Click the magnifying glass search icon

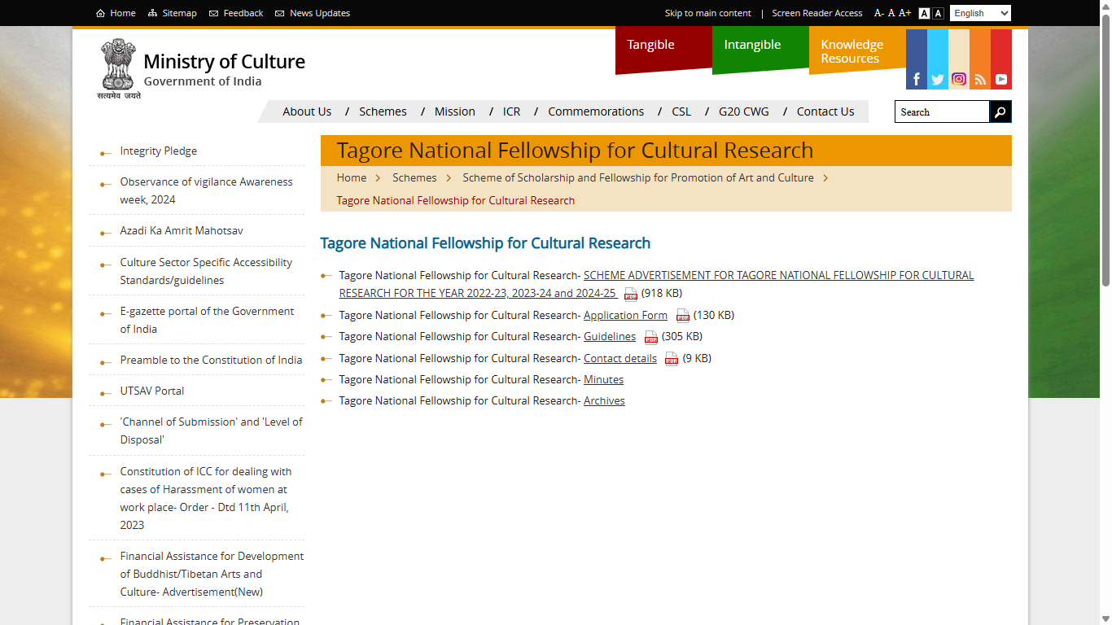pos(1000,111)
